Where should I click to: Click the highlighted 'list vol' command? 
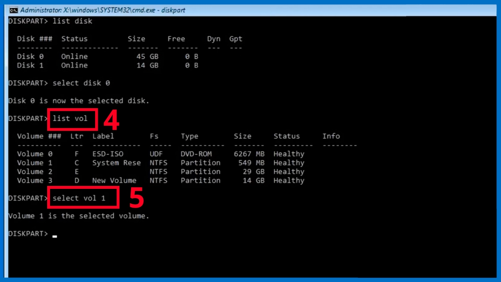coord(70,118)
